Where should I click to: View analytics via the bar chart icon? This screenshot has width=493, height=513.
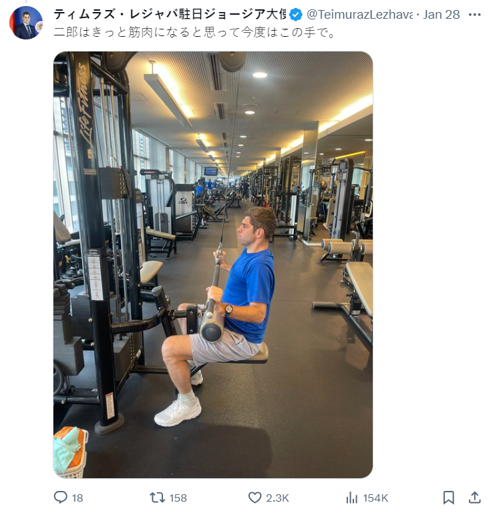(x=351, y=498)
